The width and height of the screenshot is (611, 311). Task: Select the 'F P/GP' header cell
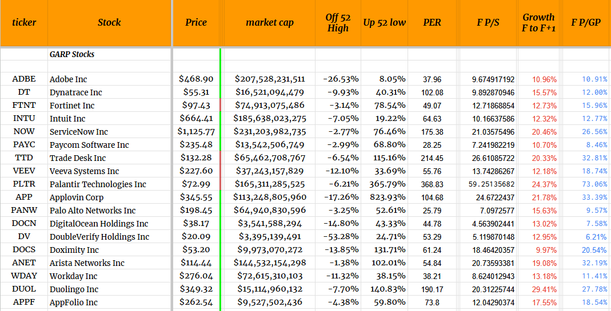click(586, 23)
